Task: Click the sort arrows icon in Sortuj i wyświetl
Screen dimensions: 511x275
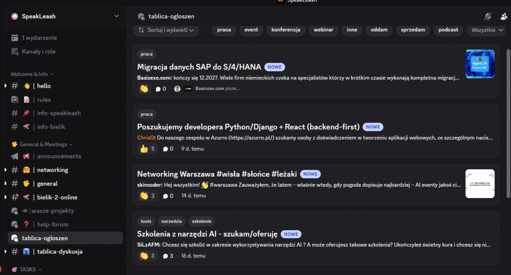Action: (141, 30)
